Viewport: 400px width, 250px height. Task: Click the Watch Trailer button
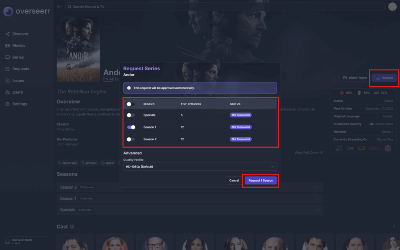355,78
